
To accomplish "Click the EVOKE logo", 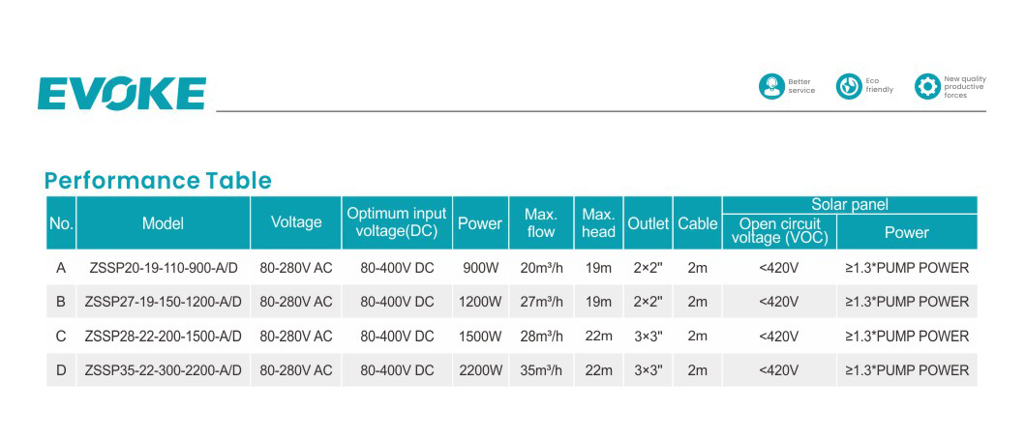I will point(122,94).
